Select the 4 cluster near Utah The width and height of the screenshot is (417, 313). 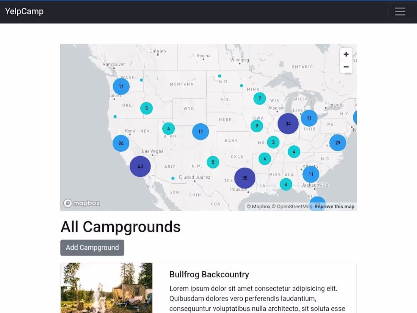[168, 128]
